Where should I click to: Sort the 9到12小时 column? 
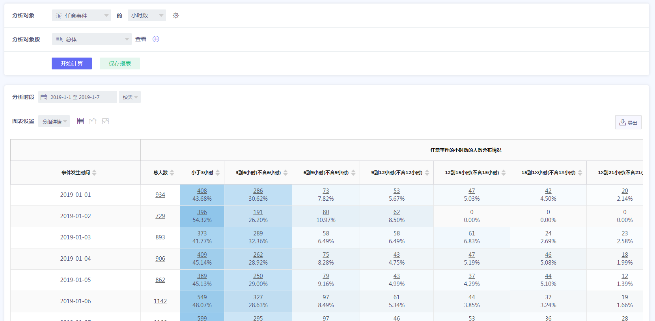click(x=427, y=173)
